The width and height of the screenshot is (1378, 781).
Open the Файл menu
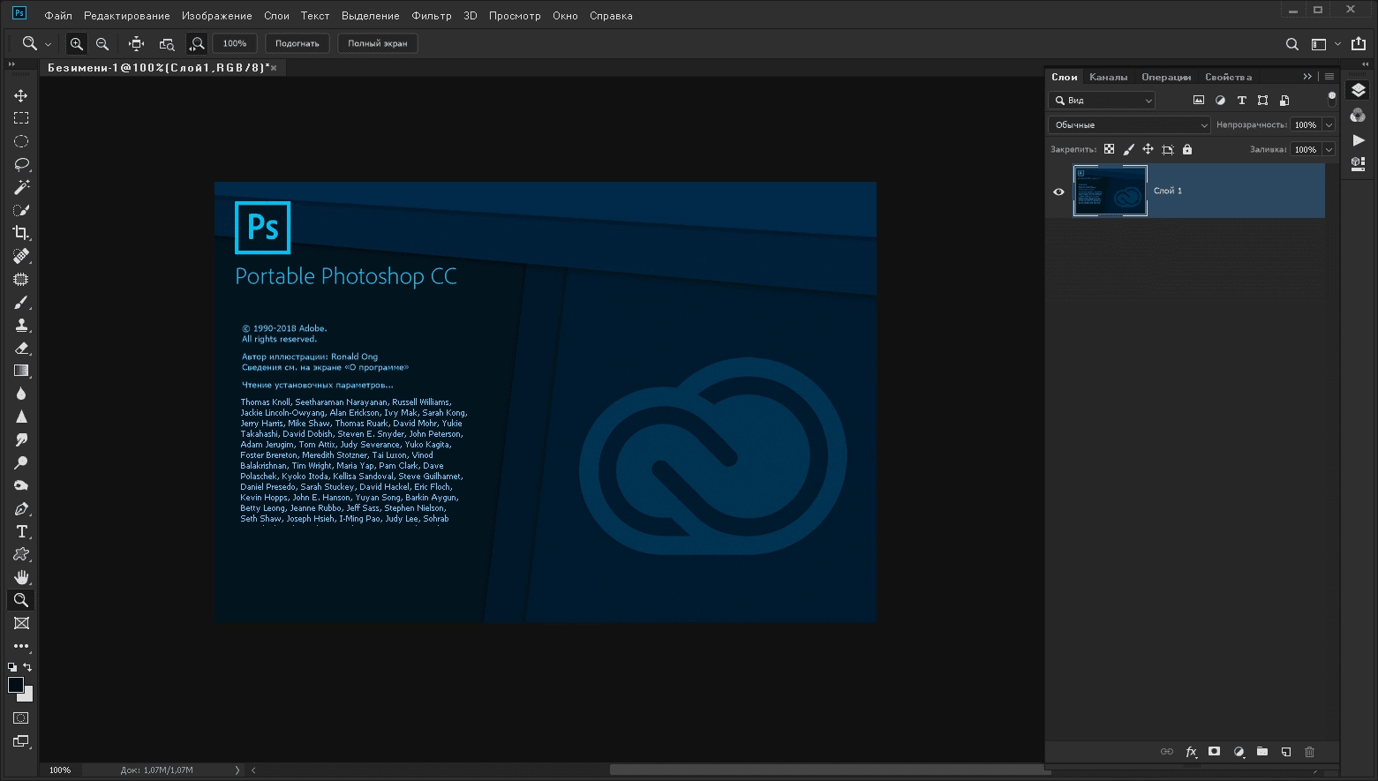click(58, 16)
